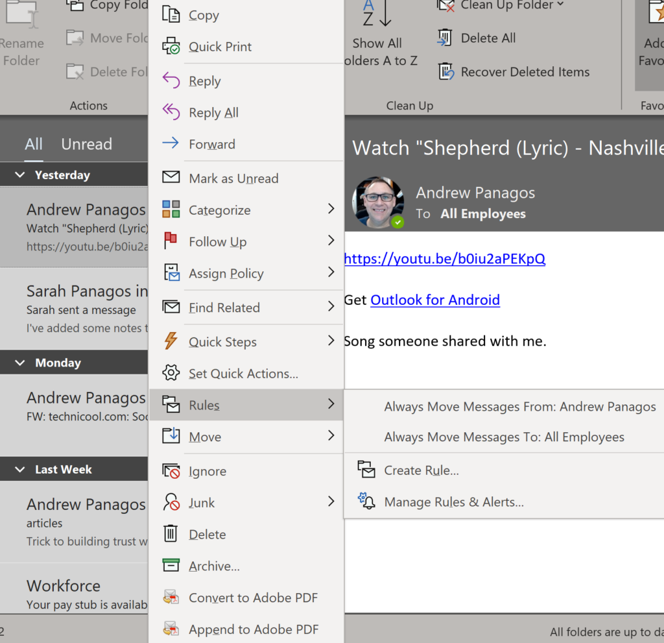Select Mark as Unread menu entry
The image size is (664, 643).
point(233,178)
